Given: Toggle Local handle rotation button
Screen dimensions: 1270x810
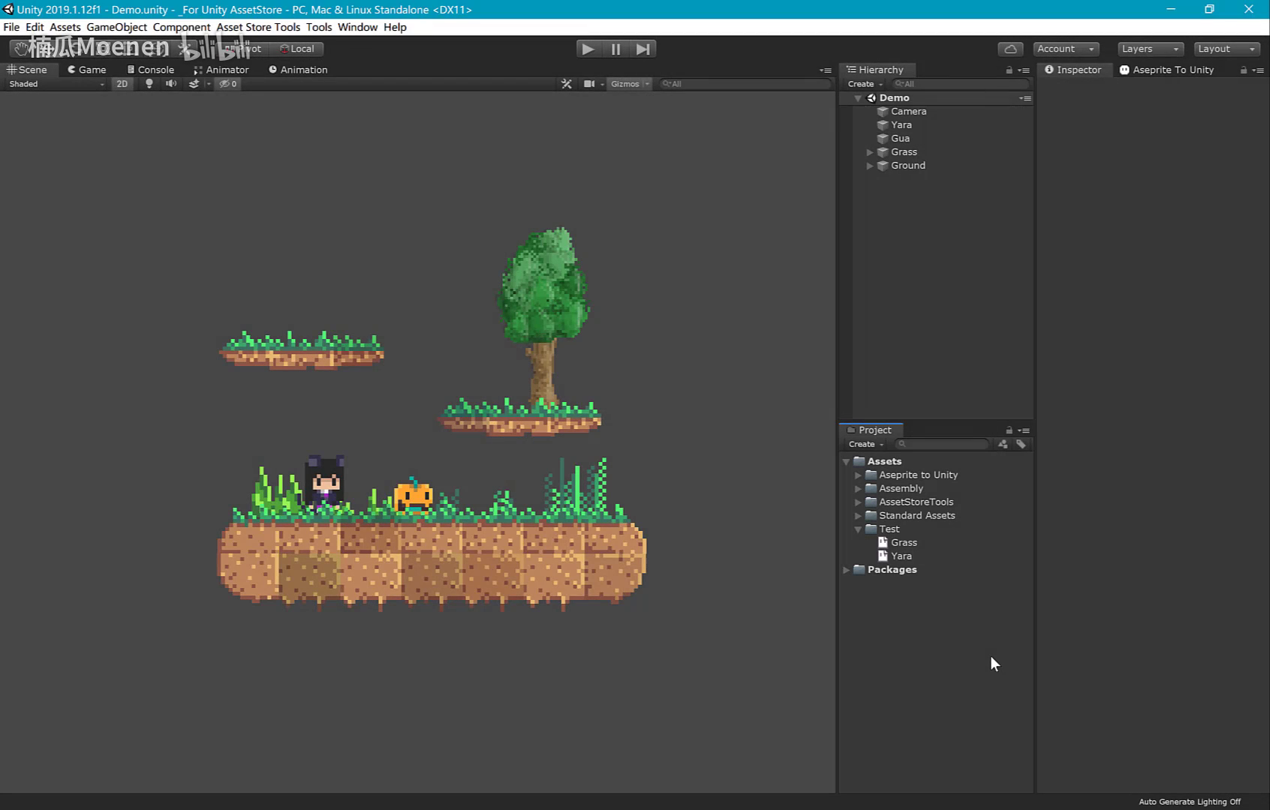Looking at the screenshot, I should tap(297, 49).
